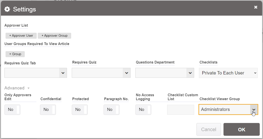Click the Settings gear icon in header

pos(7,9)
